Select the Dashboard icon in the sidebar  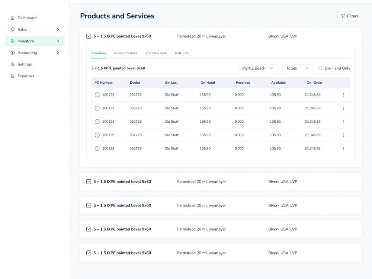tap(13, 17)
